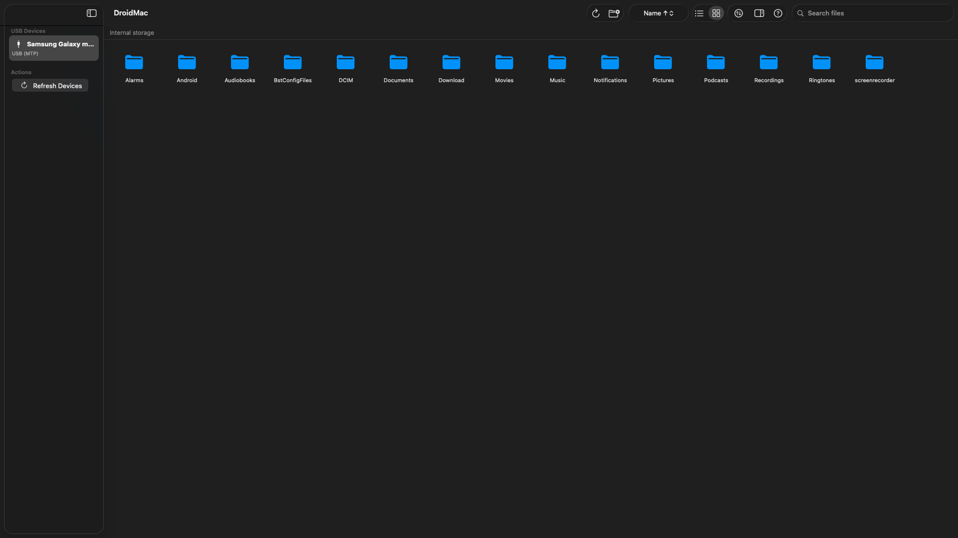The height and width of the screenshot is (538, 958).
Task: Select the Samsung Galaxy device in the sidebar
Action: [x=53, y=48]
